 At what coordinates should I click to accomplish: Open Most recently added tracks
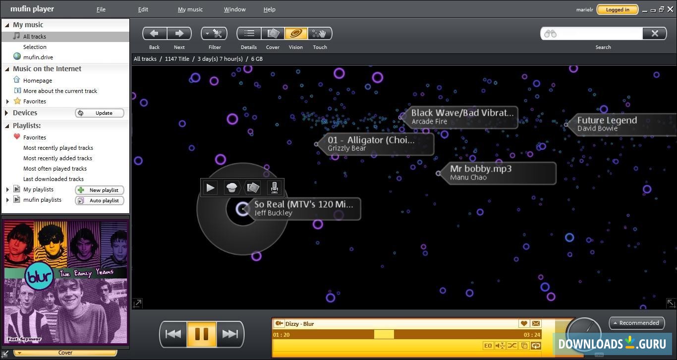pyautogui.click(x=57, y=158)
